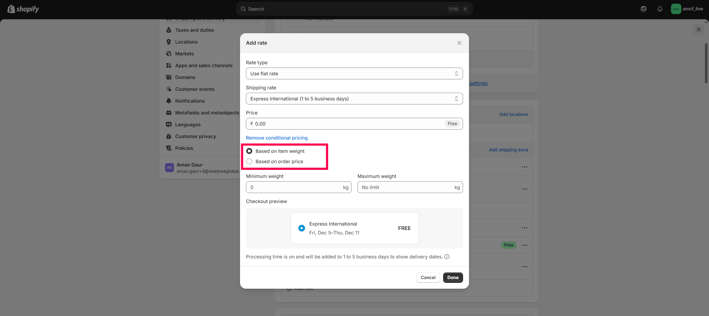The image size is (709, 316).
Task: Select the Express International checkout preview radio
Action: click(x=301, y=228)
